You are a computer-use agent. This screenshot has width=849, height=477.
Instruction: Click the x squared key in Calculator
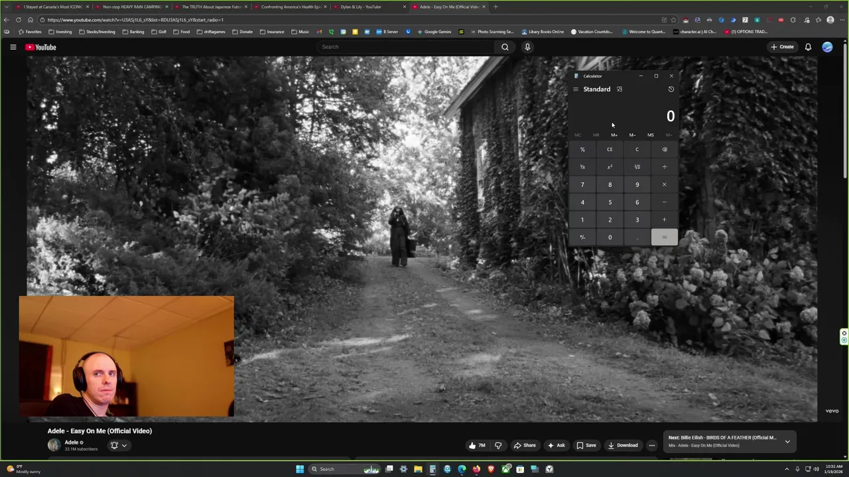pyautogui.click(x=610, y=167)
